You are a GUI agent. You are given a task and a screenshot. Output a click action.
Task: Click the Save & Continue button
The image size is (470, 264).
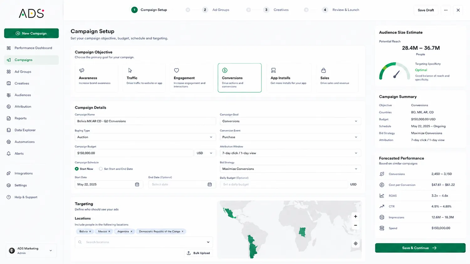pyautogui.click(x=420, y=248)
